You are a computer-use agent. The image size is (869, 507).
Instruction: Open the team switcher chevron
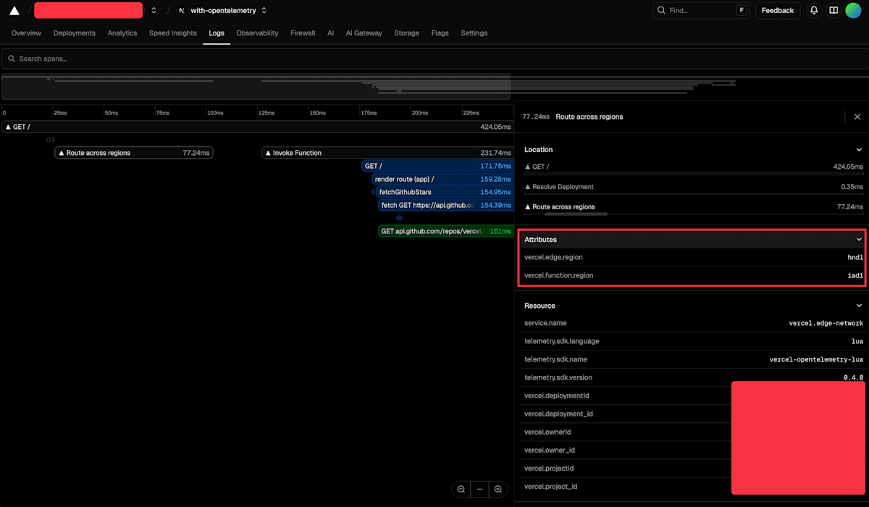coord(154,11)
